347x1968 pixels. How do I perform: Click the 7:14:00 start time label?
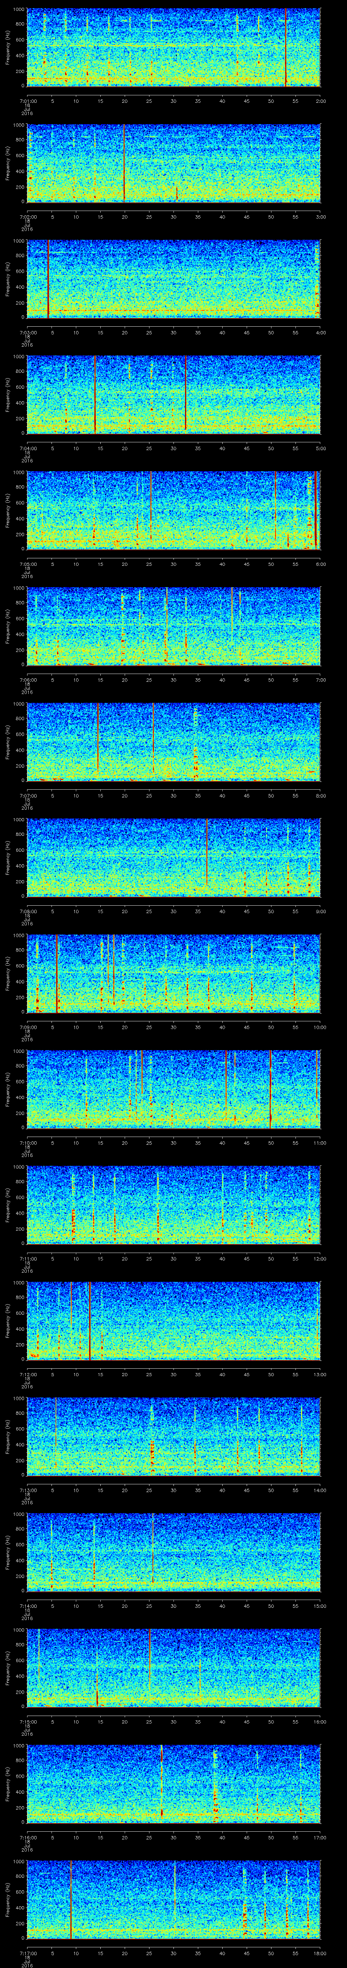tap(27, 1606)
